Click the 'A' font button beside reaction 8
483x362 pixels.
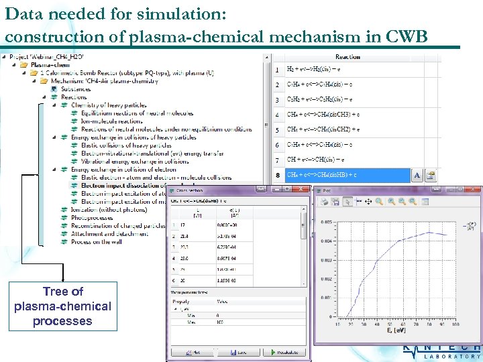point(417,176)
